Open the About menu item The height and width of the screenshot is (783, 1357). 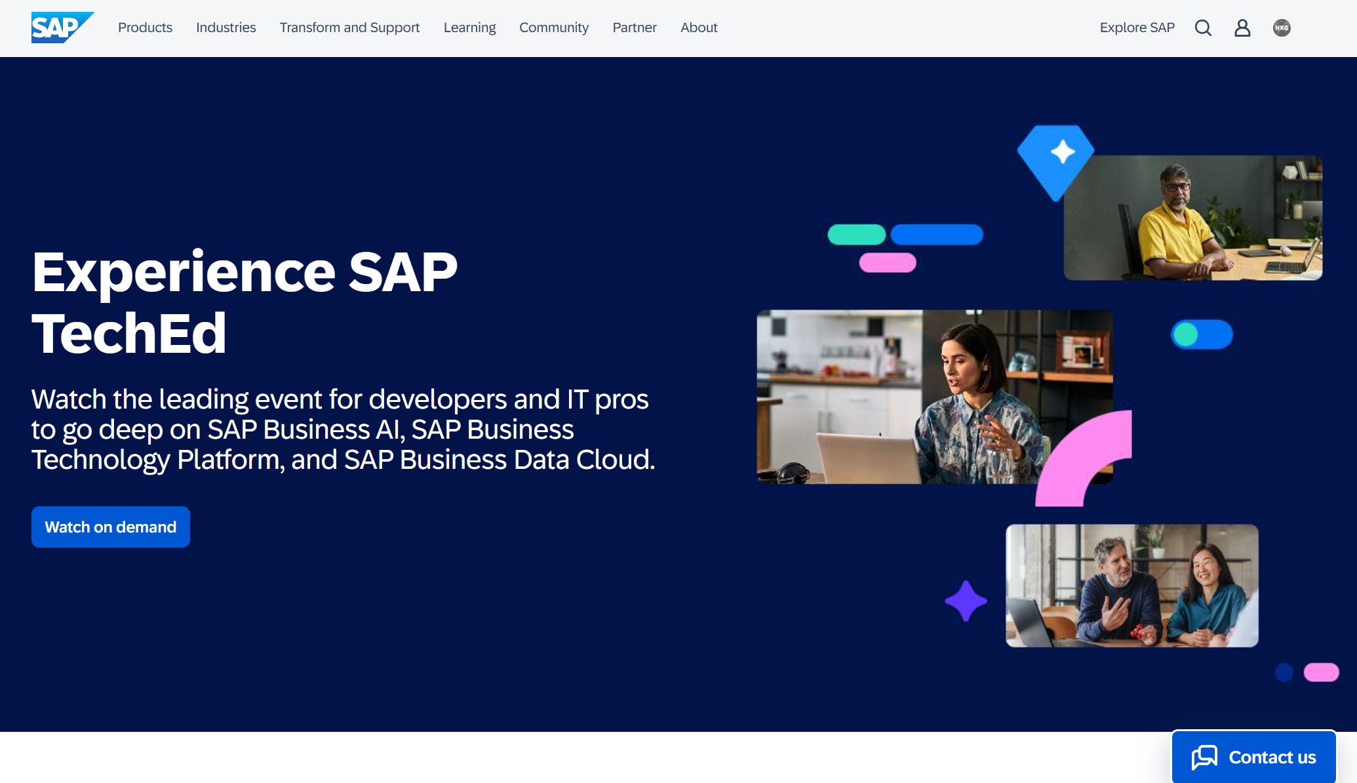[x=699, y=28]
